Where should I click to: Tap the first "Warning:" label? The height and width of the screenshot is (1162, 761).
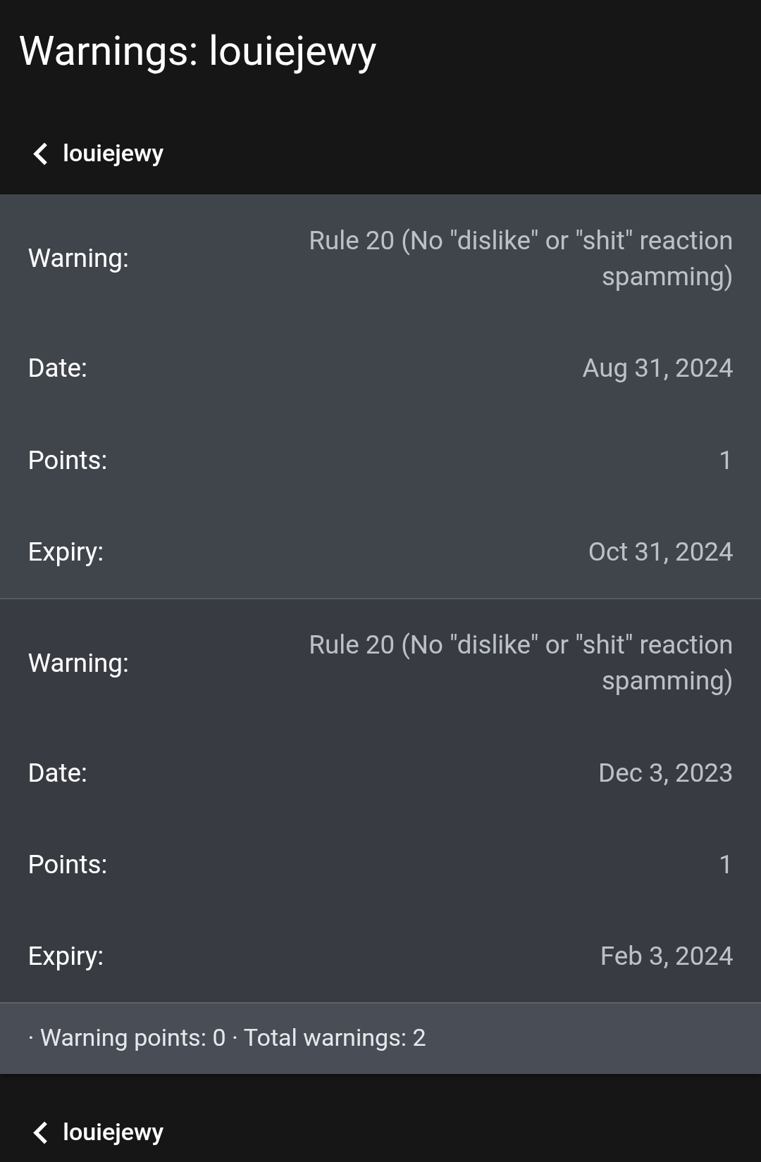tap(78, 258)
